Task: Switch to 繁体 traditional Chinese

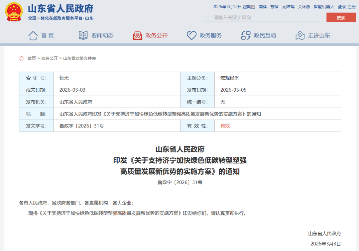Action: (x=275, y=7)
